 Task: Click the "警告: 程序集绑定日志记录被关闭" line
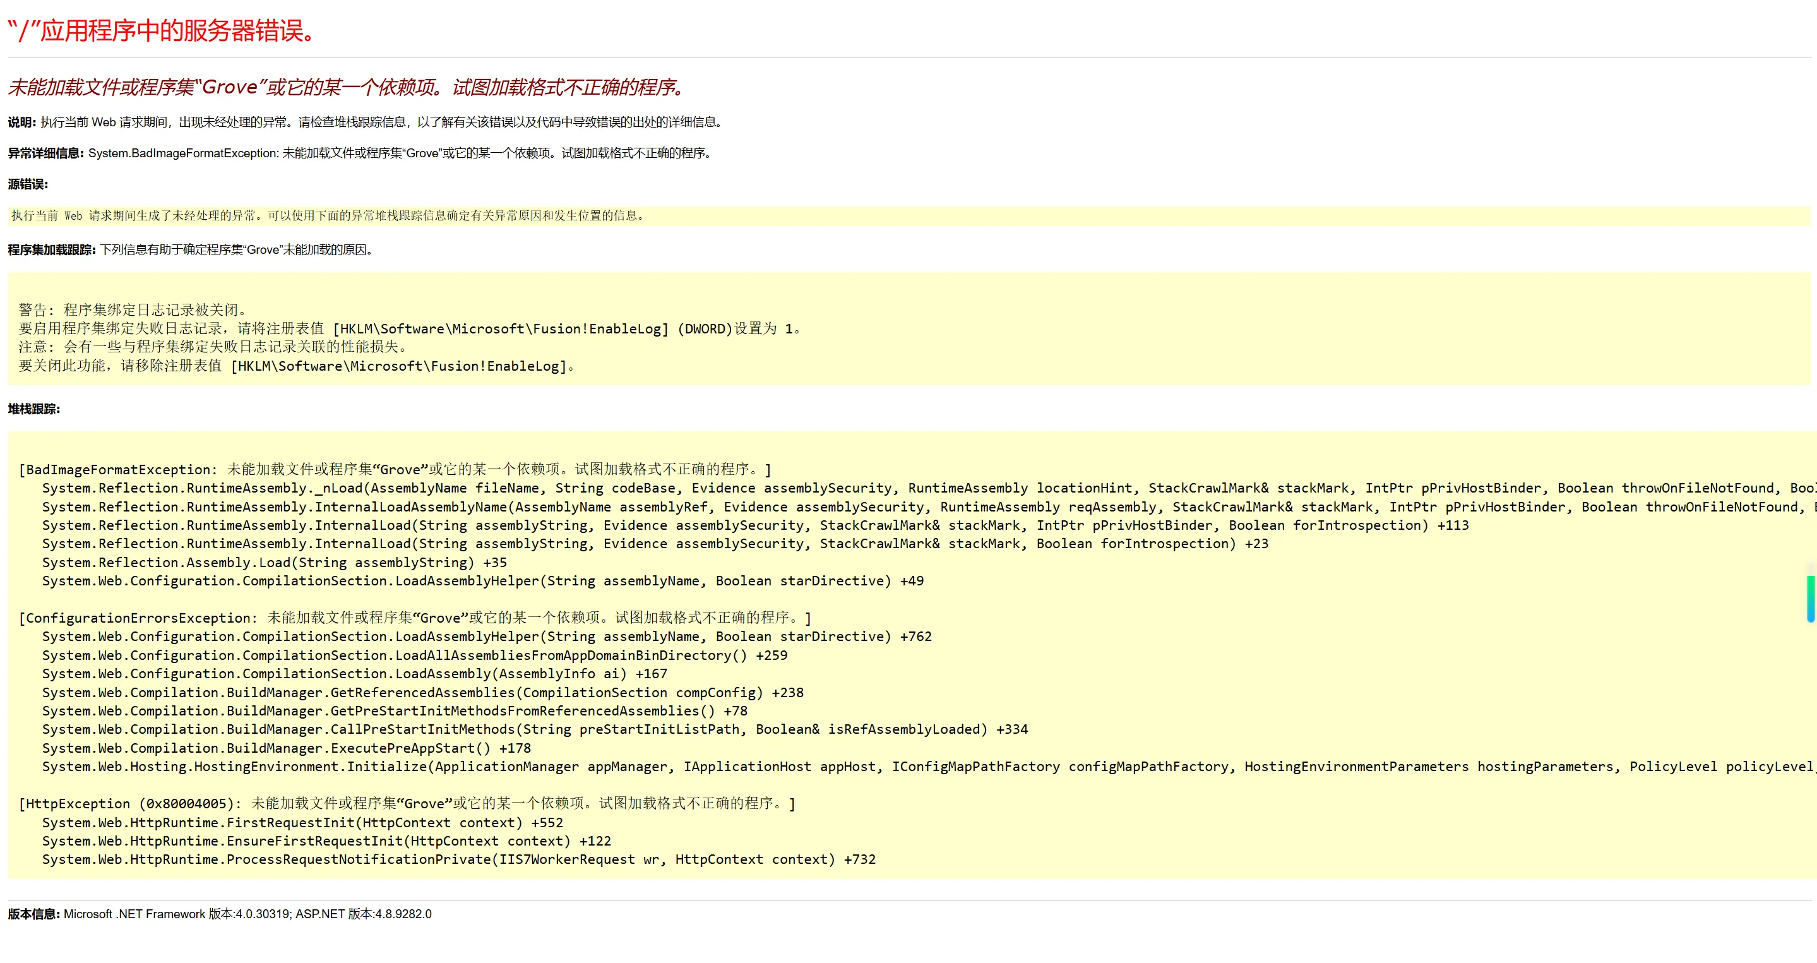[133, 309]
